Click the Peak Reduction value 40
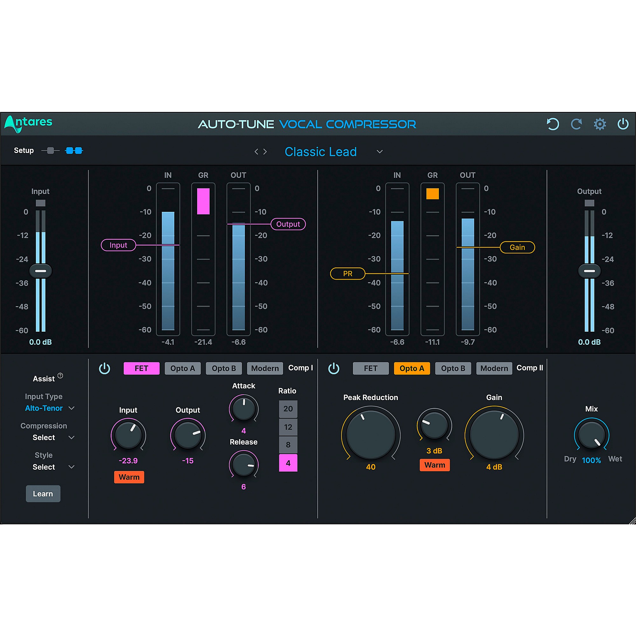The height and width of the screenshot is (636, 636). click(371, 467)
